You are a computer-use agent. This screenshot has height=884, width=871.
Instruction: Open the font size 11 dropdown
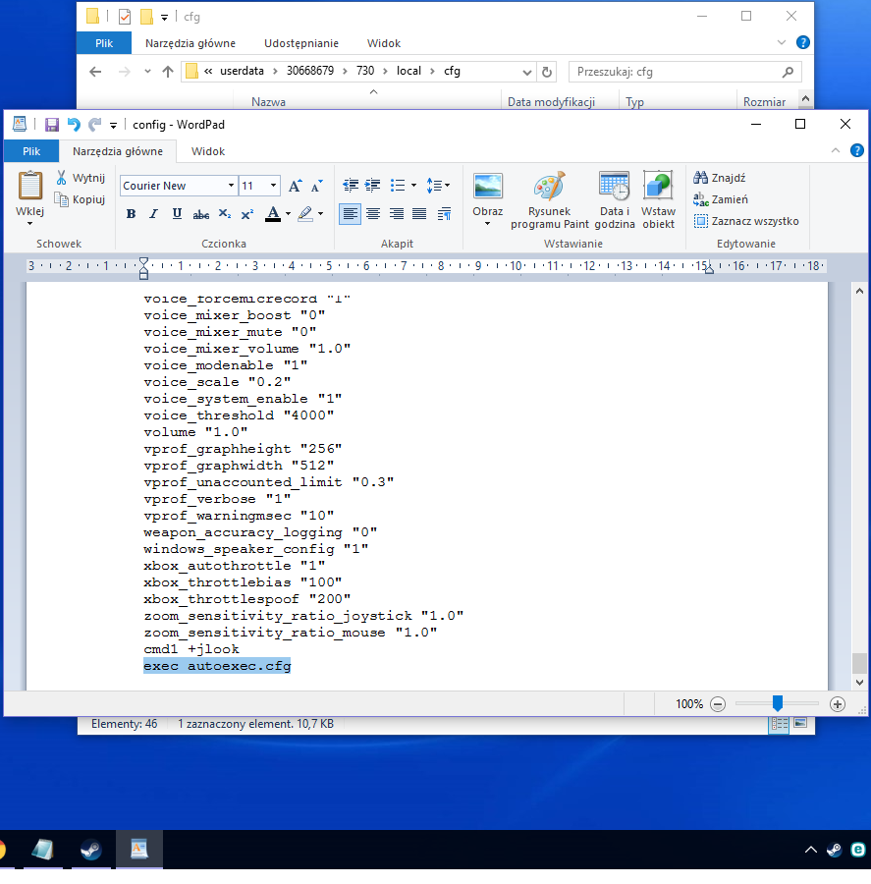point(273,186)
